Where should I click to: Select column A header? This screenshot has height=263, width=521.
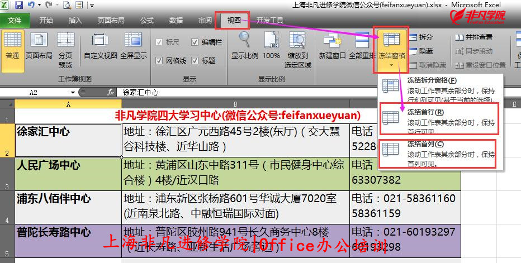[x=68, y=104]
